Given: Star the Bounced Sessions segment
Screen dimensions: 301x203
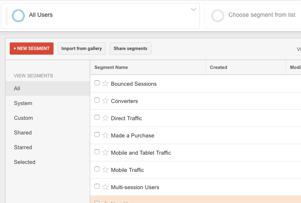Looking at the screenshot, I should (105, 84).
